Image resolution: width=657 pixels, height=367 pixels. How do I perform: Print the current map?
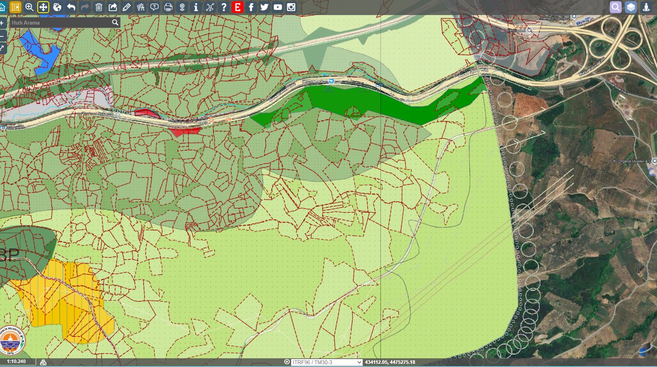coord(168,7)
